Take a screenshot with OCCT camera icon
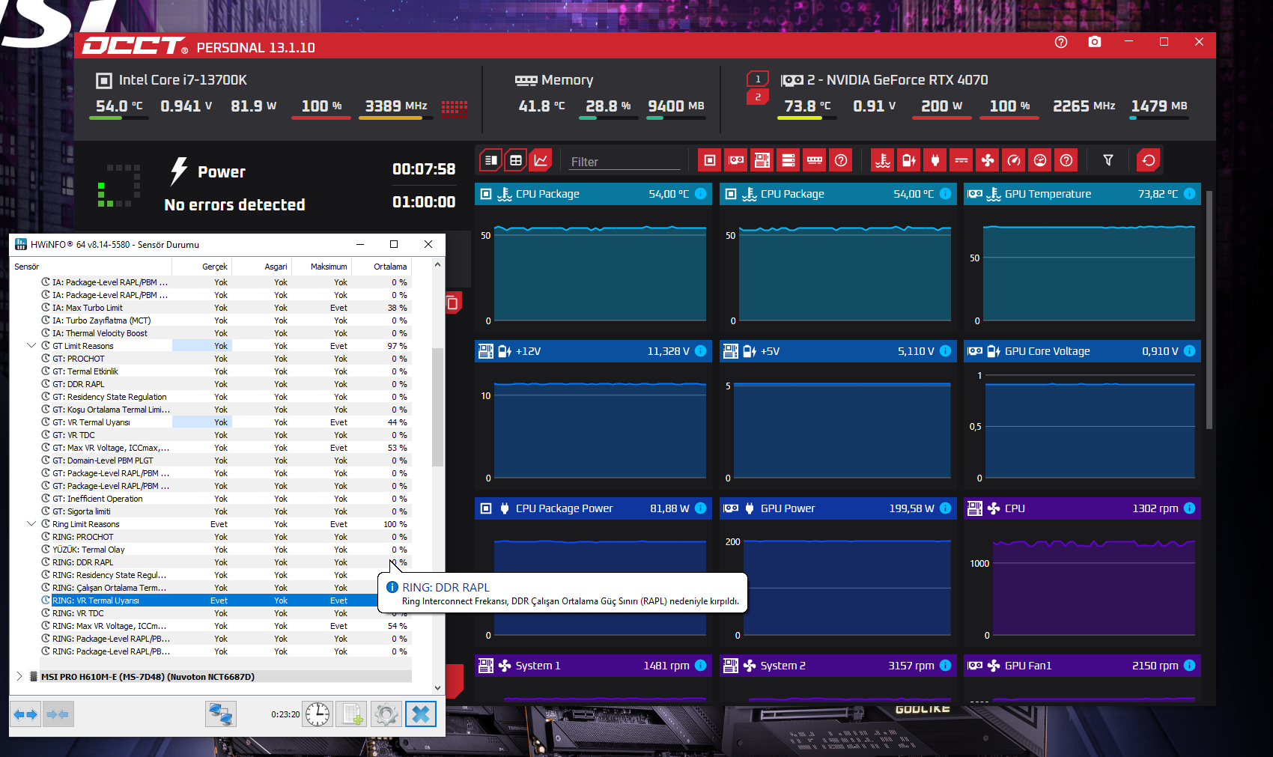Viewport: 1273px width, 757px height. pyautogui.click(x=1095, y=42)
